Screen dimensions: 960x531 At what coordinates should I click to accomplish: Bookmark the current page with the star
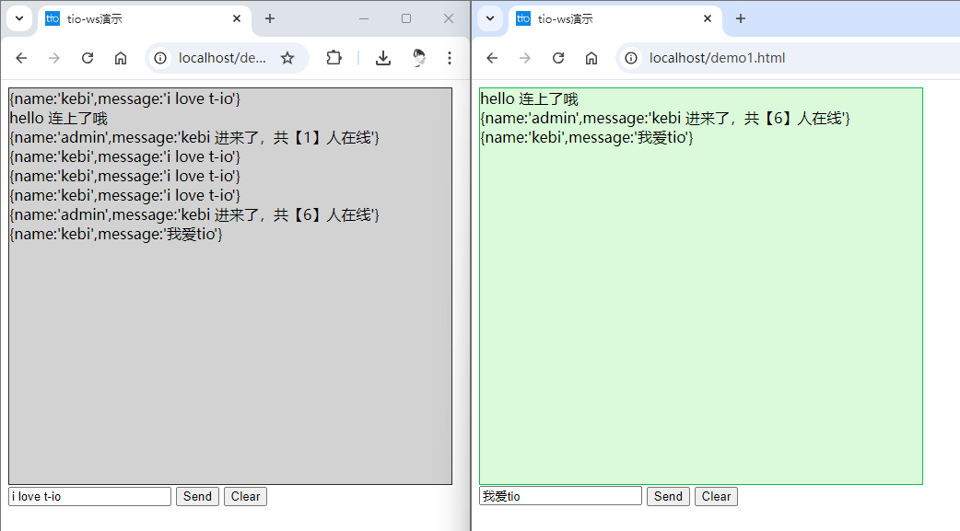click(x=287, y=57)
